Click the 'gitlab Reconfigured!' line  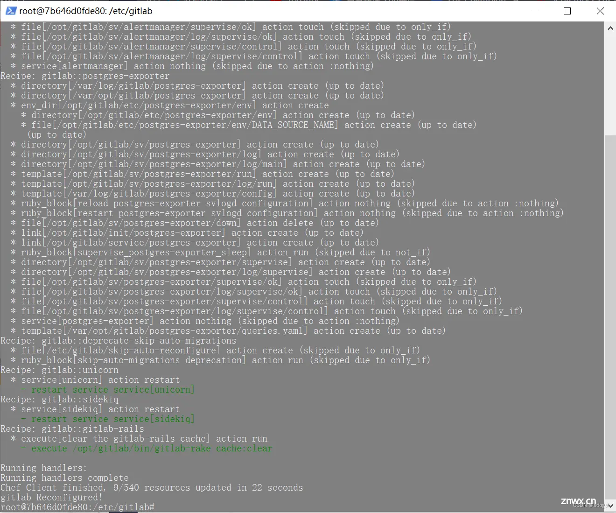[x=51, y=498]
